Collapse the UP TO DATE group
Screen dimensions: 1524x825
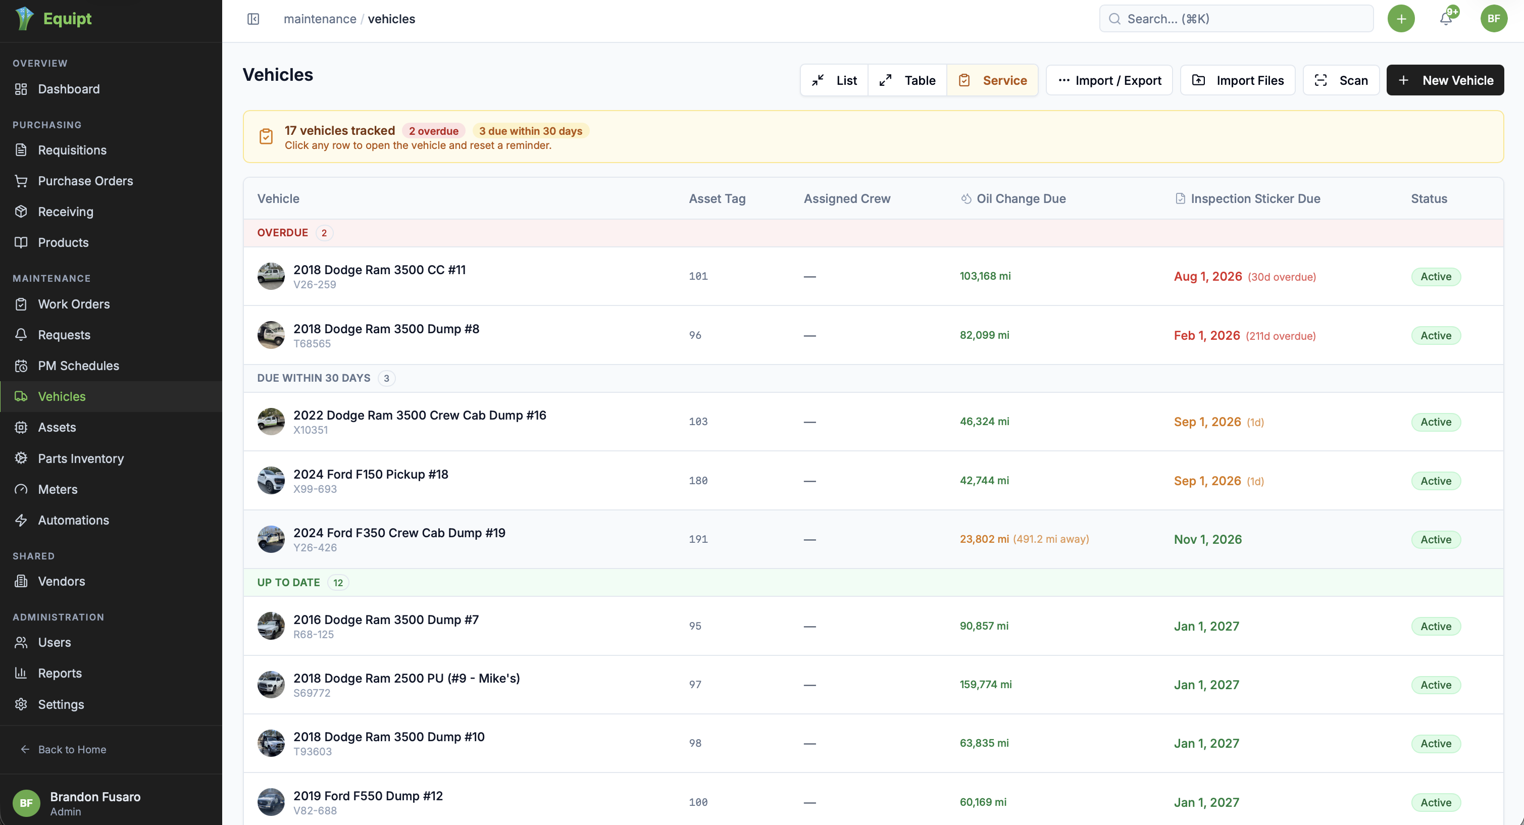[x=873, y=583]
